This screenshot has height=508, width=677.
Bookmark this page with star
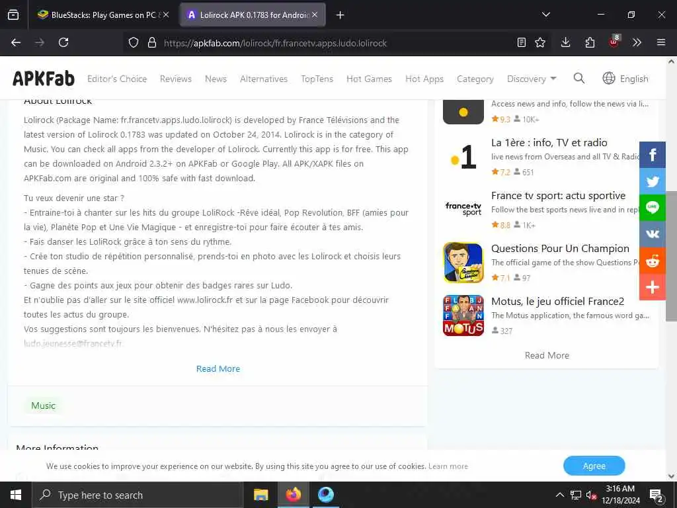[x=540, y=42]
